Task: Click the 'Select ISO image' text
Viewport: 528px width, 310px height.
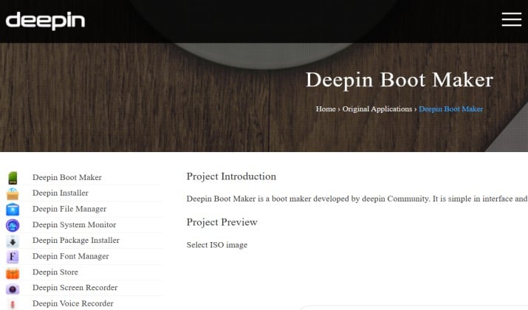Action: pos(217,245)
